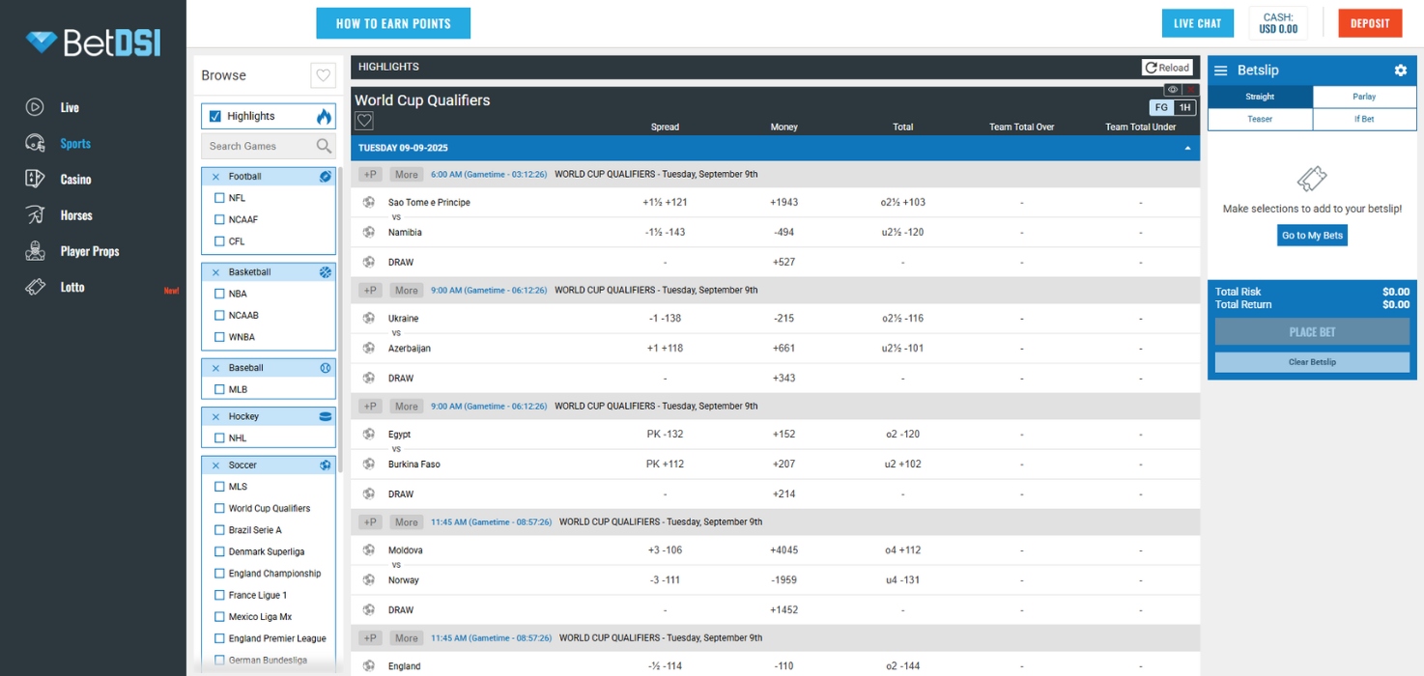Expand More for Moldova vs Norway

point(407,522)
